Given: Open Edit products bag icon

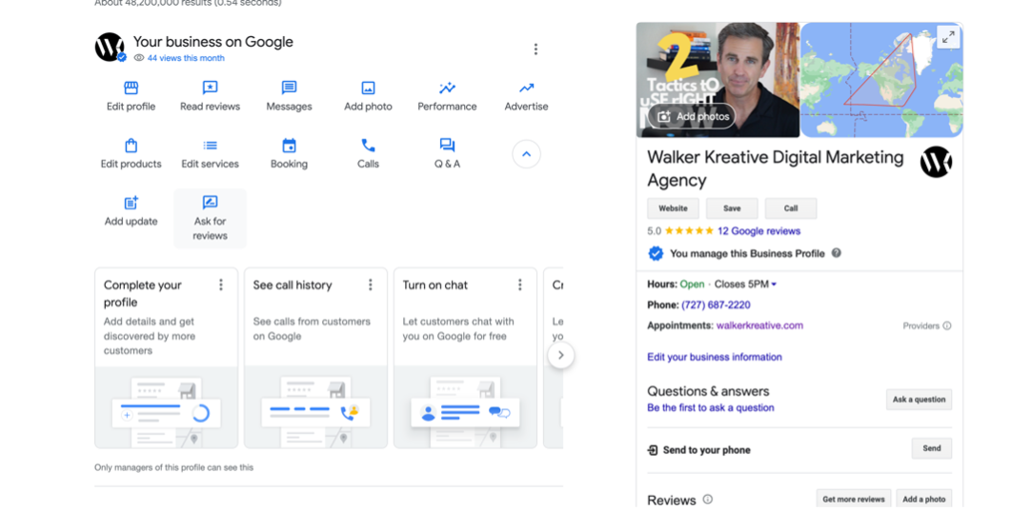Looking at the screenshot, I should 131,146.
